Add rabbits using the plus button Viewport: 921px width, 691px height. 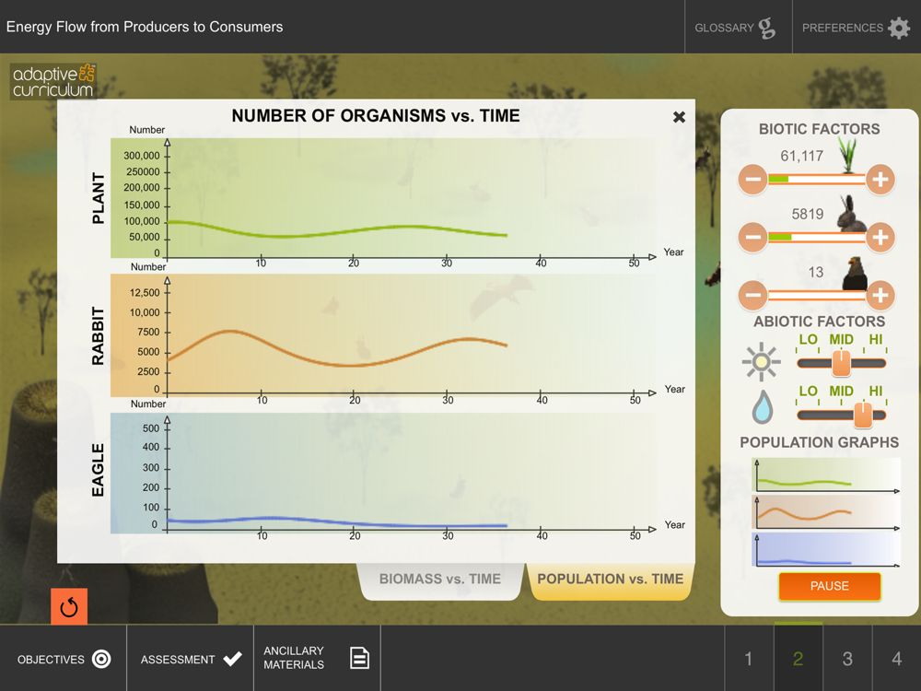click(880, 238)
